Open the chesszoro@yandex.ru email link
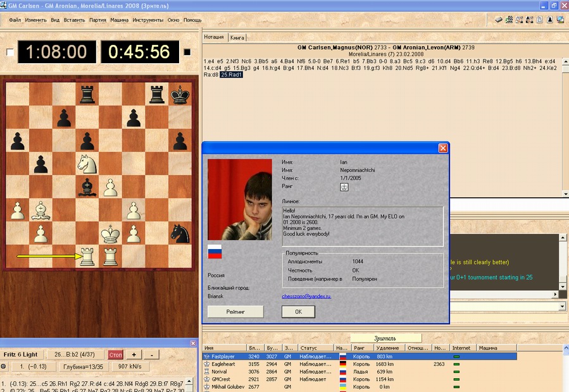 306,296
